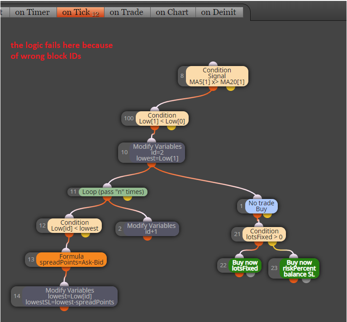This screenshot has height=322, width=347.
Task: Click input connector atop No trade Buy block
Action: coord(257,197)
